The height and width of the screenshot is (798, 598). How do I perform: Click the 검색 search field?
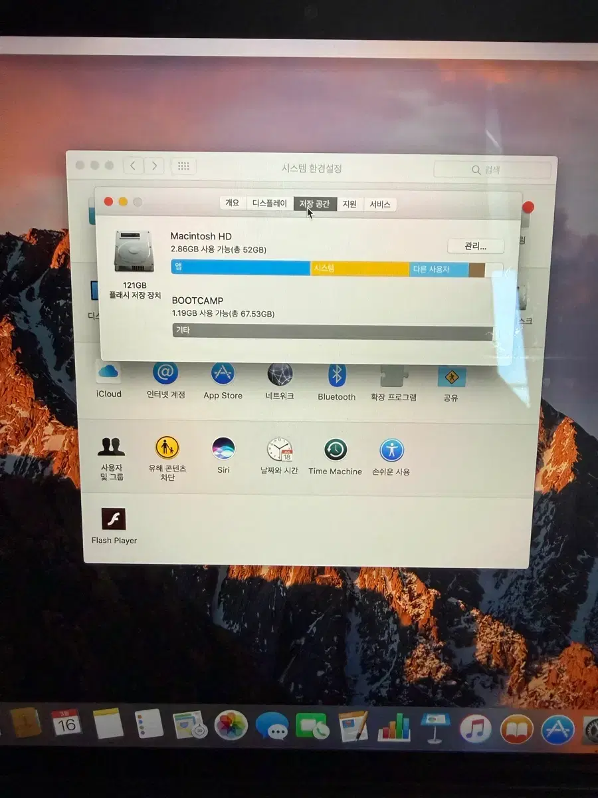point(492,170)
